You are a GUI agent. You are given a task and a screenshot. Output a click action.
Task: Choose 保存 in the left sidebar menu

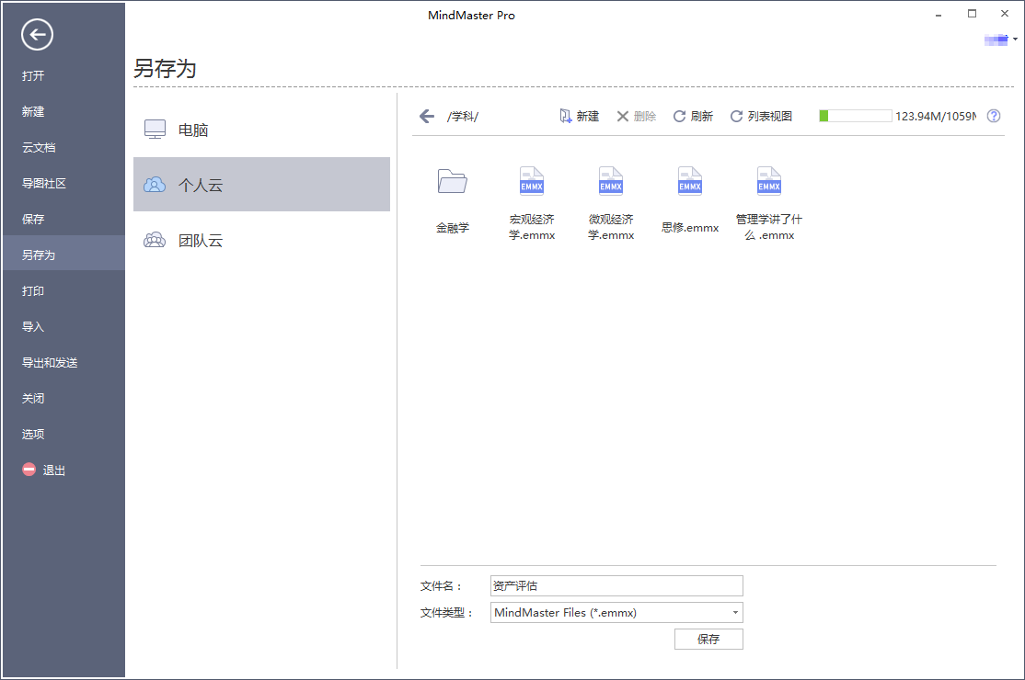tap(33, 220)
